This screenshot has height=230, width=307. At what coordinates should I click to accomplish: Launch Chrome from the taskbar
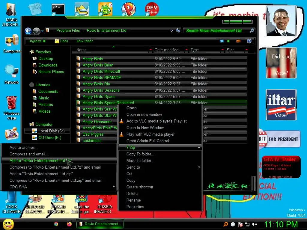point(56,224)
